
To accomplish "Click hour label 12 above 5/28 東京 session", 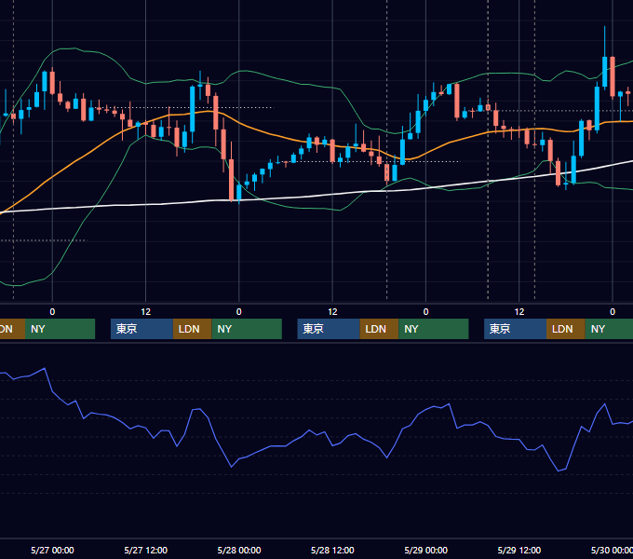I will pos(332,312).
